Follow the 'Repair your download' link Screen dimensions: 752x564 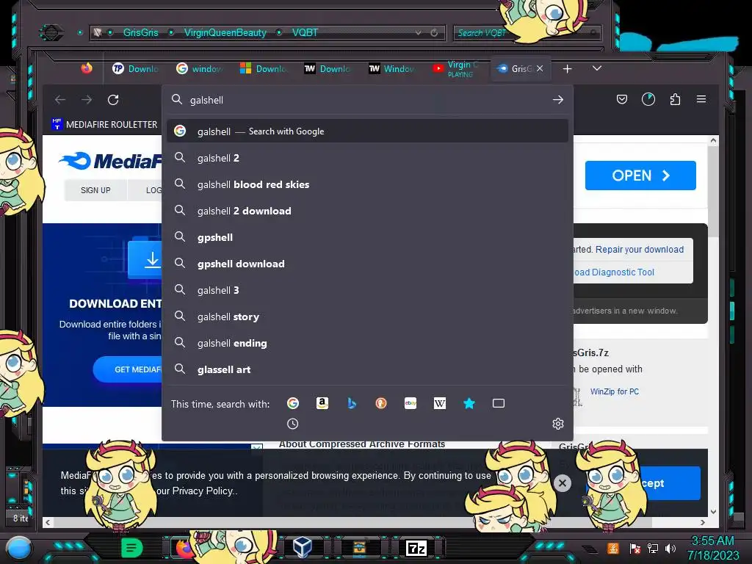pyautogui.click(x=640, y=250)
